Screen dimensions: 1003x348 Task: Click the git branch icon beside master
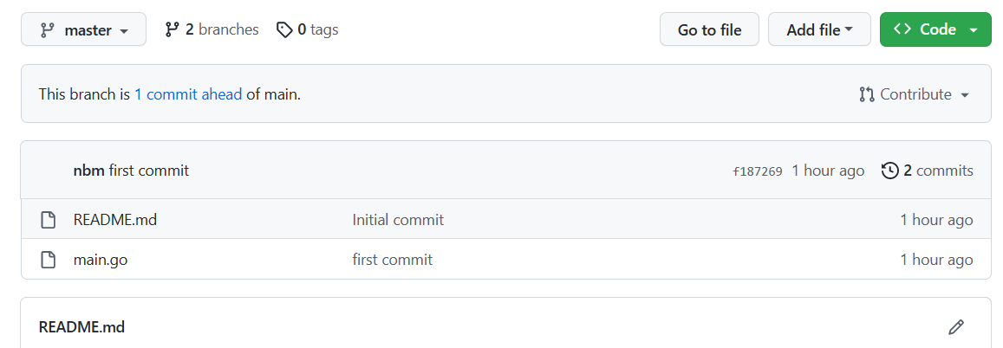click(48, 30)
